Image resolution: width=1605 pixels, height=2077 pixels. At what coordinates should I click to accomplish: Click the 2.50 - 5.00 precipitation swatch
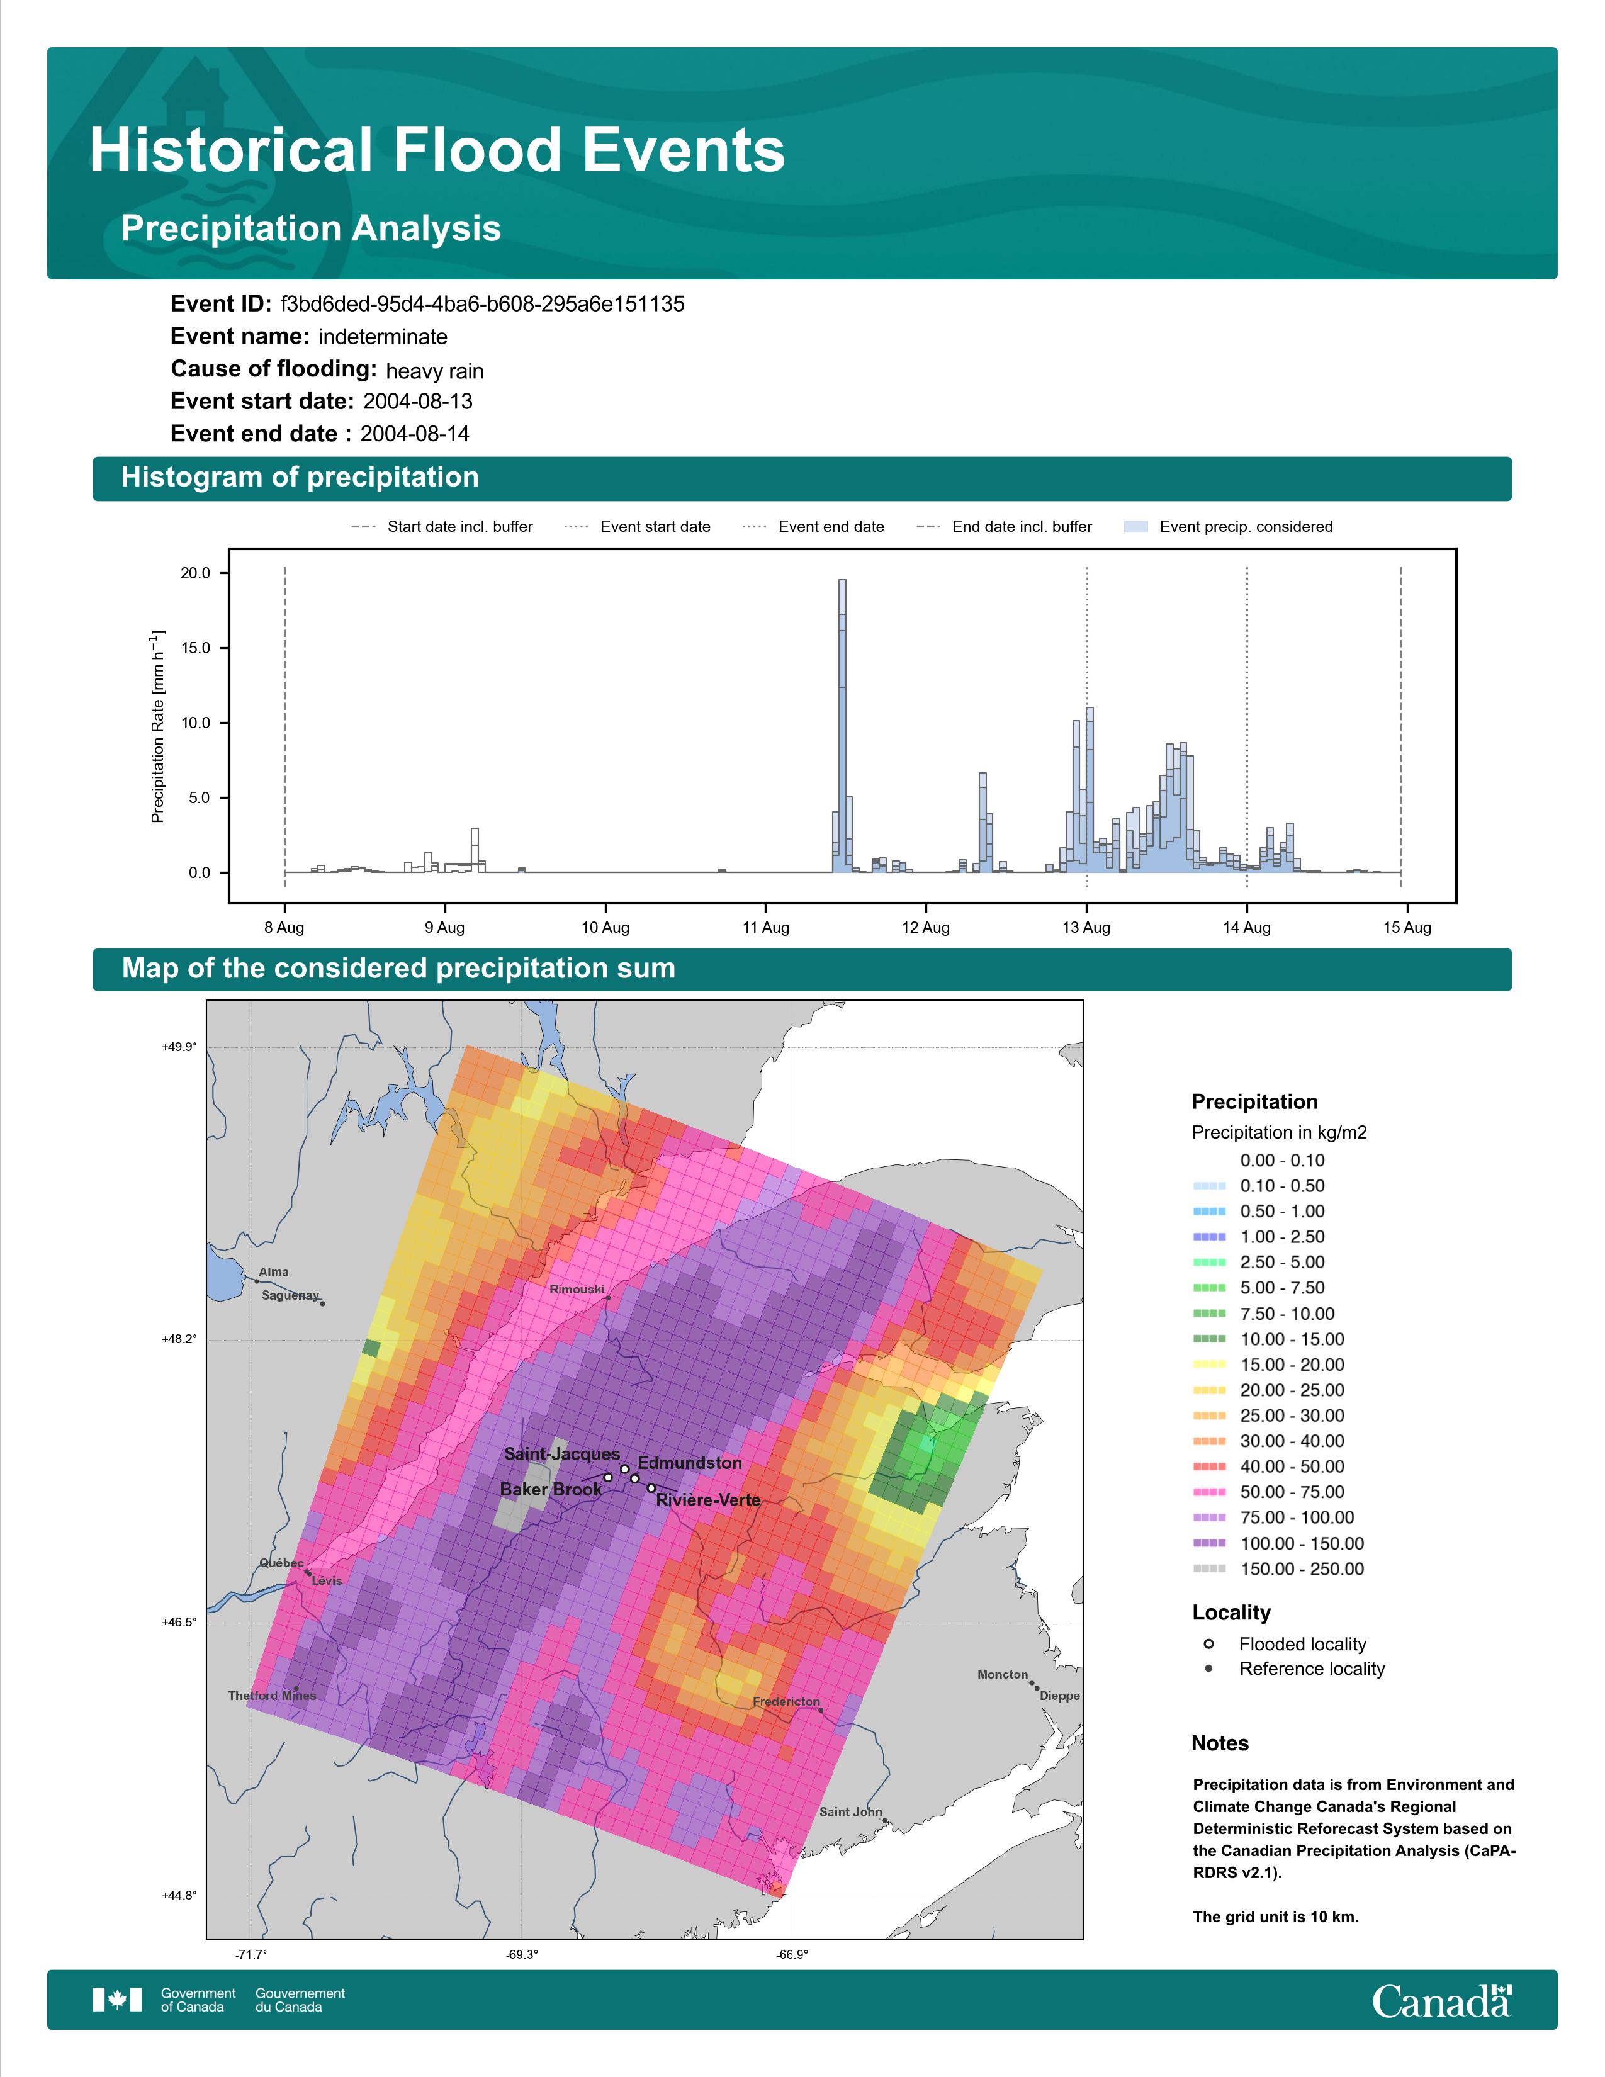pyautogui.click(x=1210, y=1262)
